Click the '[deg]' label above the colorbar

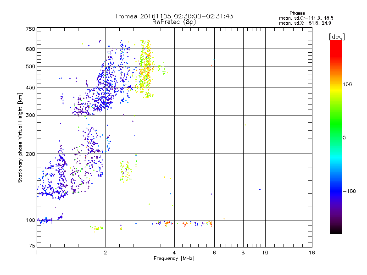point(337,37)
